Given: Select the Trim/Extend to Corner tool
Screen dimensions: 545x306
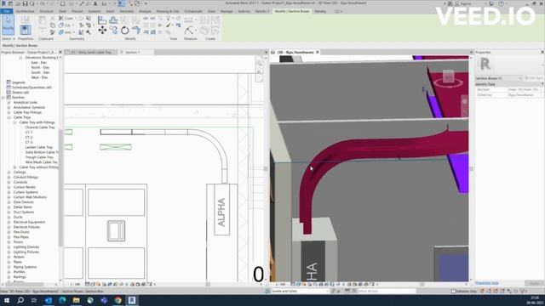Looking at the screenshot, I should [x=136, y=31].
